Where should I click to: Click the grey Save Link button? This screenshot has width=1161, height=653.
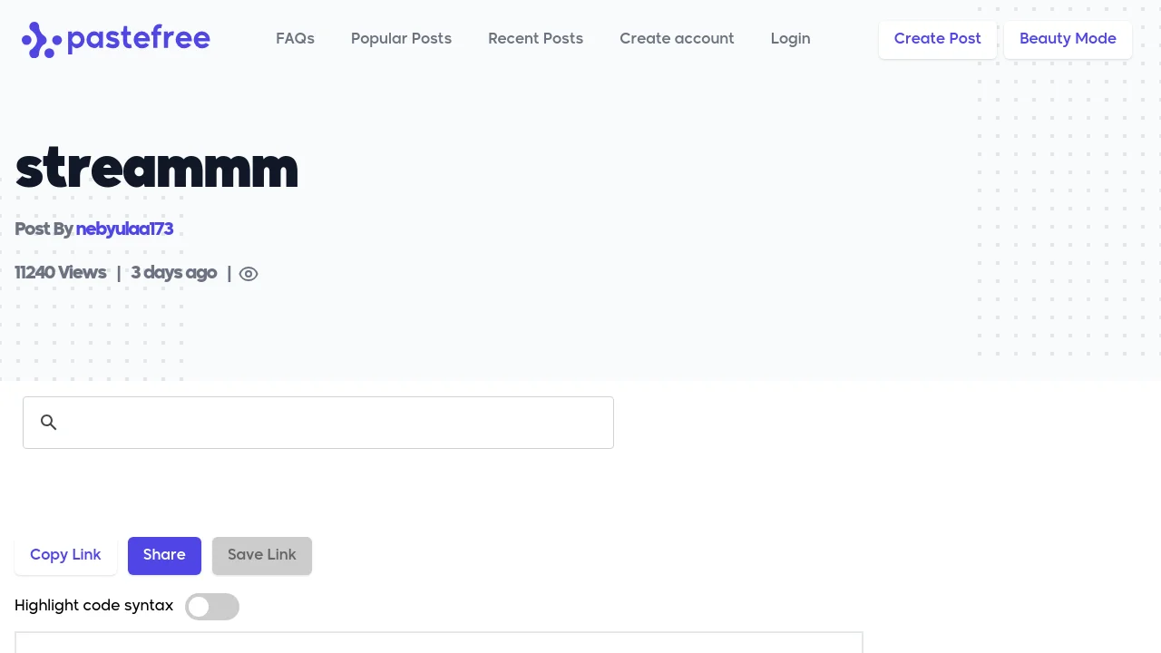point(262,555)
